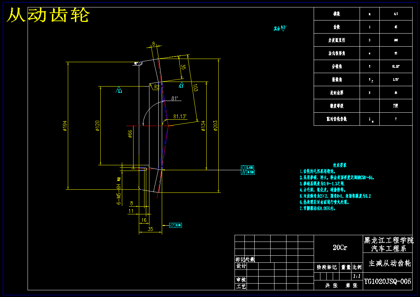Click the ø194 diameter dimension
This screenshot has height=297, width=420.
pyautogui.click(x=65, y=126)
